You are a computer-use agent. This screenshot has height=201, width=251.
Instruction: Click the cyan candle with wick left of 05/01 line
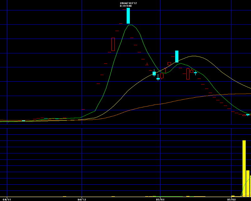pyautogui.click(x=154, y=73)
